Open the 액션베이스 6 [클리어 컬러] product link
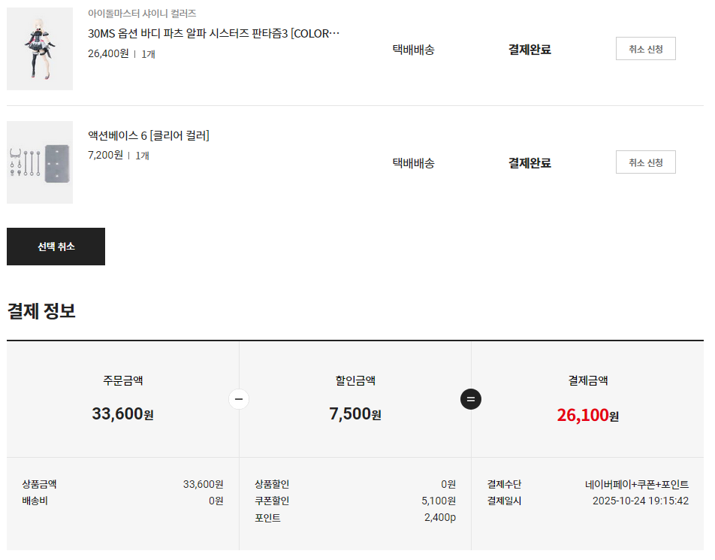The width and height of the screenshot is (715, 560). pyautogui.click(x=149, y=135)
